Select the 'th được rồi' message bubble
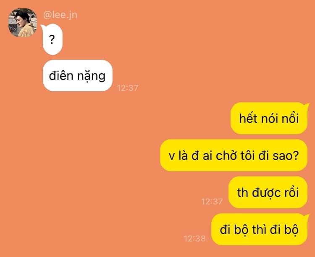 [268, 192]
